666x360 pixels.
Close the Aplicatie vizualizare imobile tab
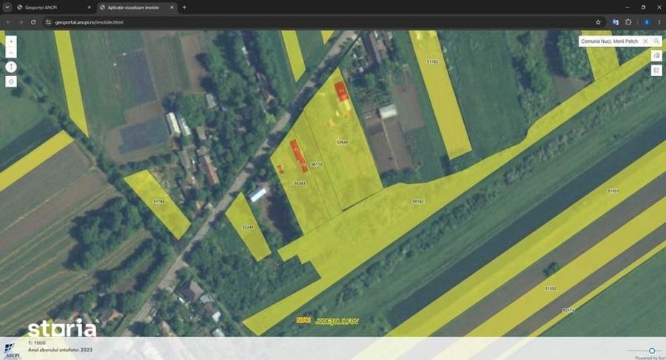click(x=172, y=7)
